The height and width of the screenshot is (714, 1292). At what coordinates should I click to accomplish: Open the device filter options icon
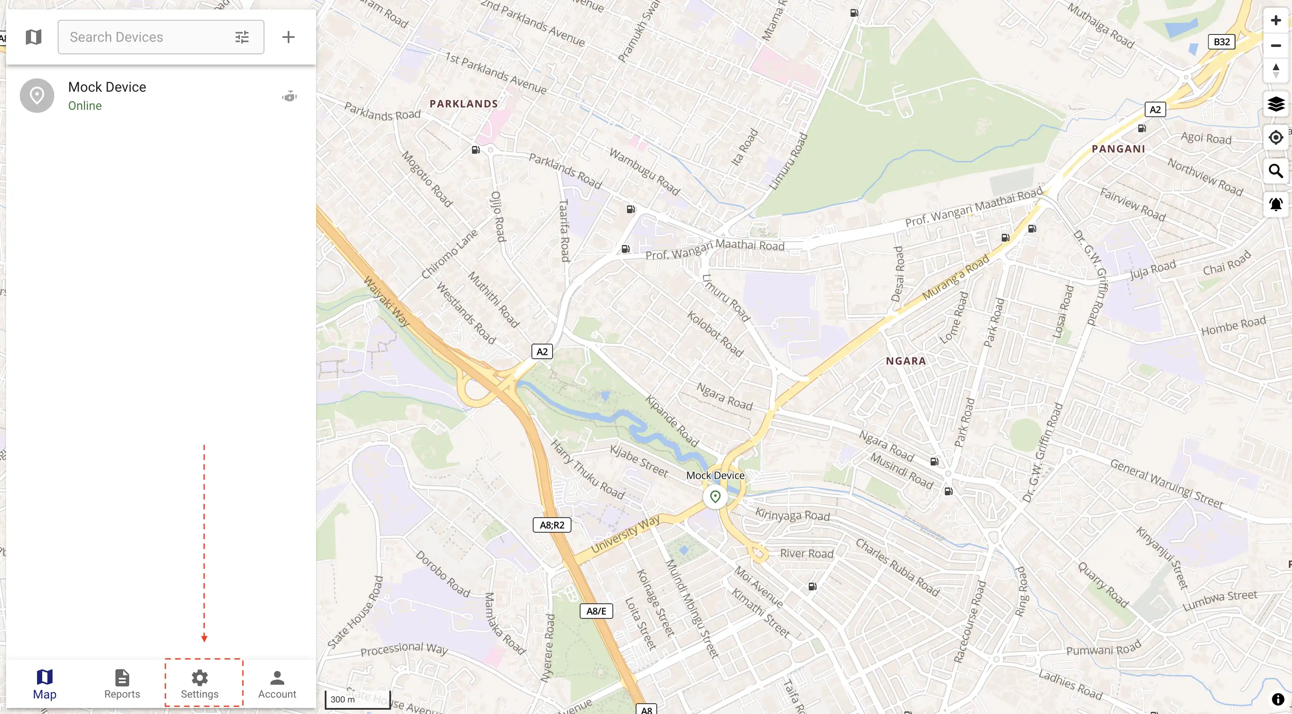pos(242,37)
